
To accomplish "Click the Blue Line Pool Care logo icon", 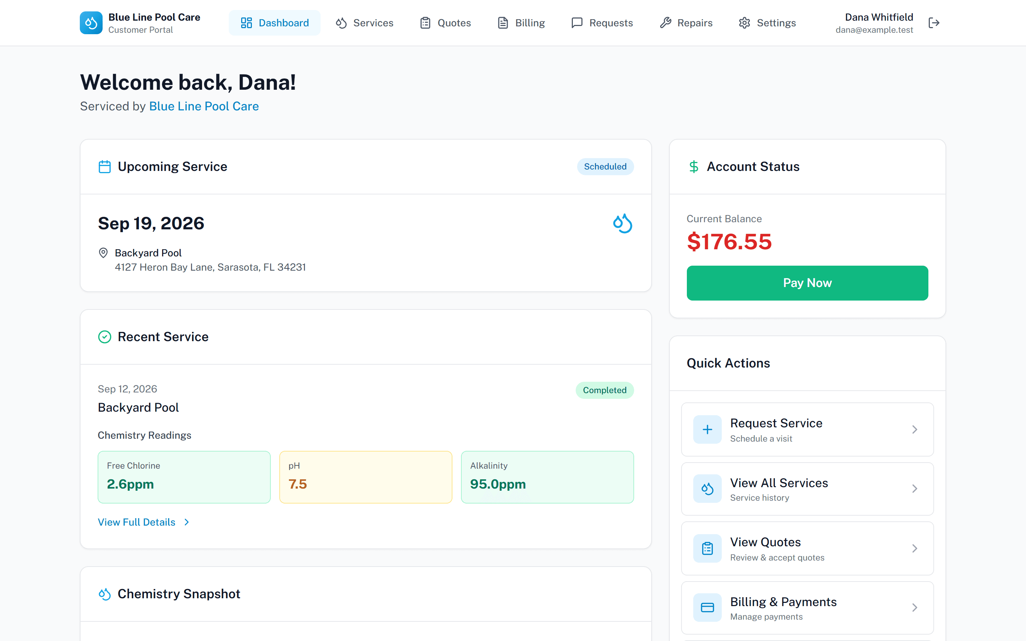I will pos(91,23).
